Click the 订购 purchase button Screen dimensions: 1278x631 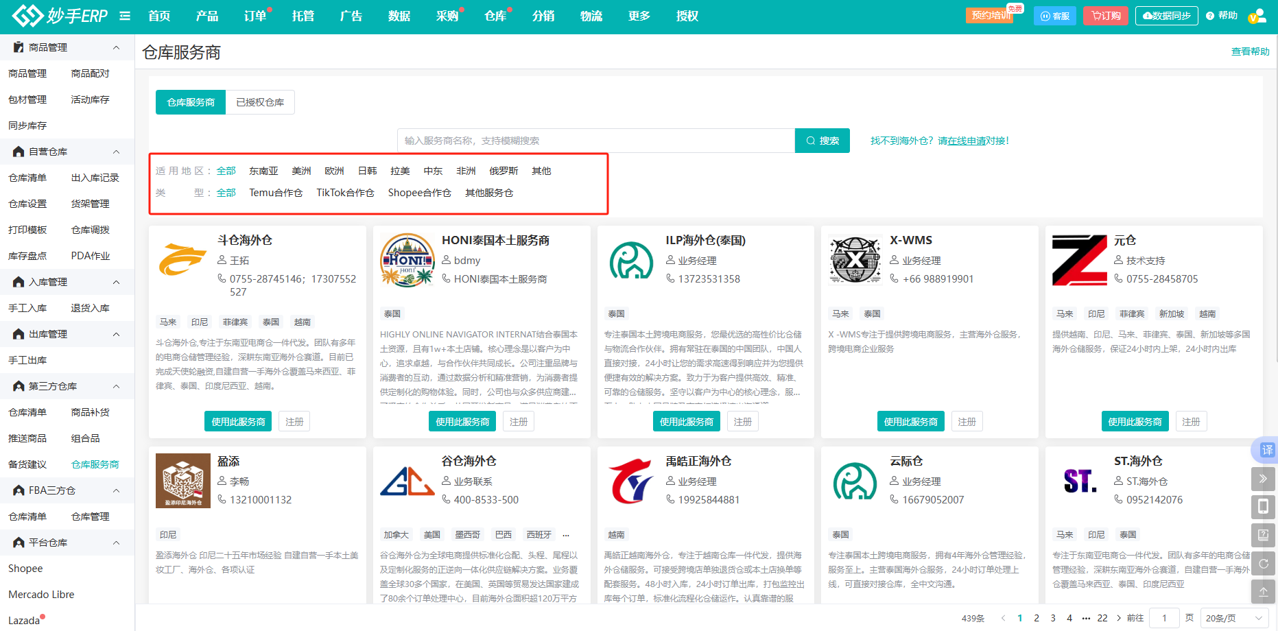click(x=1106, y=16)
